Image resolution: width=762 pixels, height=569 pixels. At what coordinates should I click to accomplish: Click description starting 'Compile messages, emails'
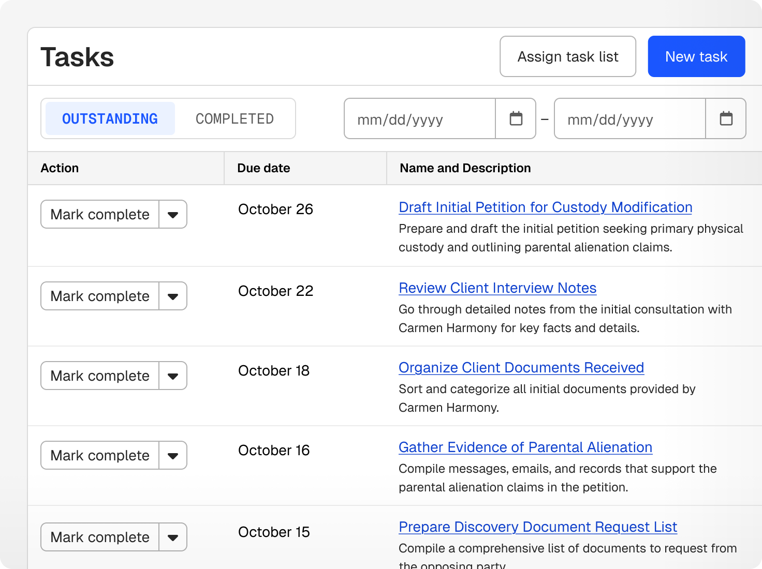pos(558,478)
